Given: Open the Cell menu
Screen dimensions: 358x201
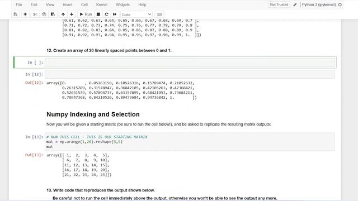Looking at the screenshot, I should (x=84, y=4).
